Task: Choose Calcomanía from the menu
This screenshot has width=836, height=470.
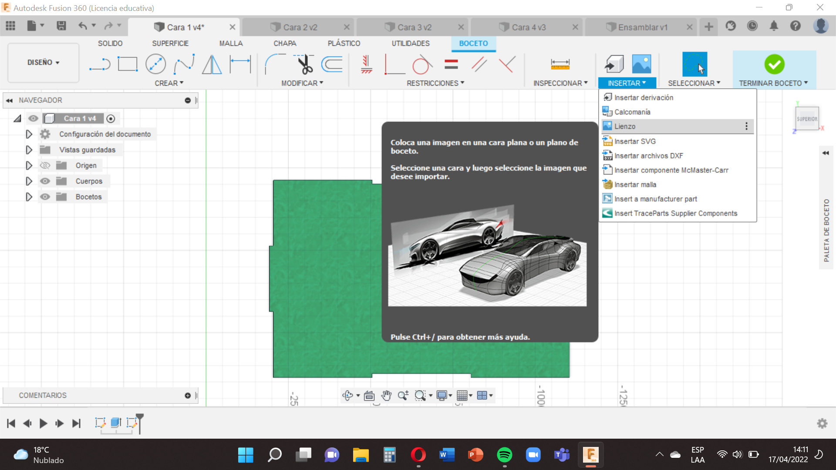Action: tap(677, 112)
